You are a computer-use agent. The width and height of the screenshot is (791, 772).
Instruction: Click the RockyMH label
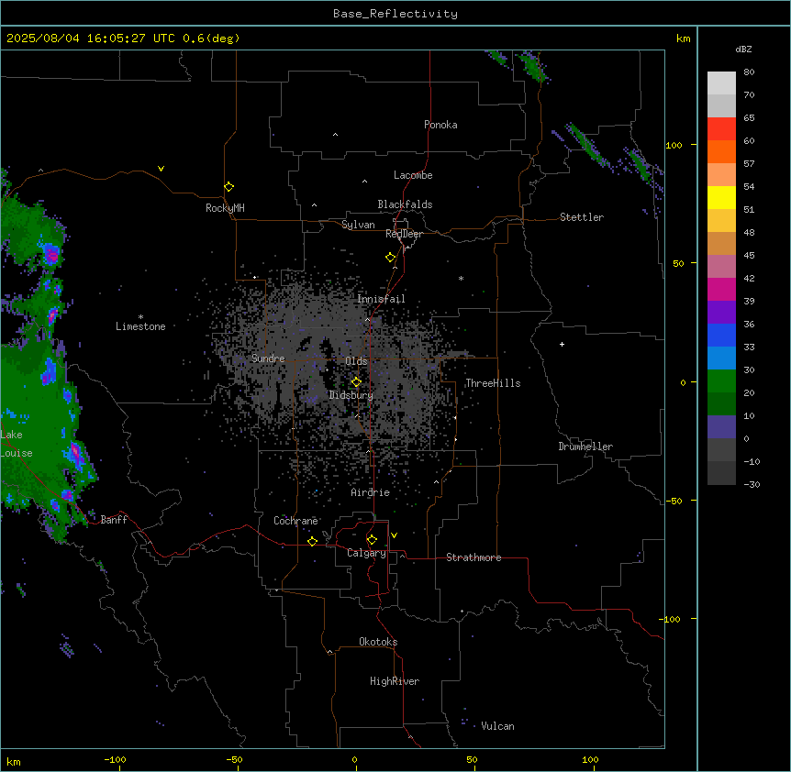tap(225, 208)
